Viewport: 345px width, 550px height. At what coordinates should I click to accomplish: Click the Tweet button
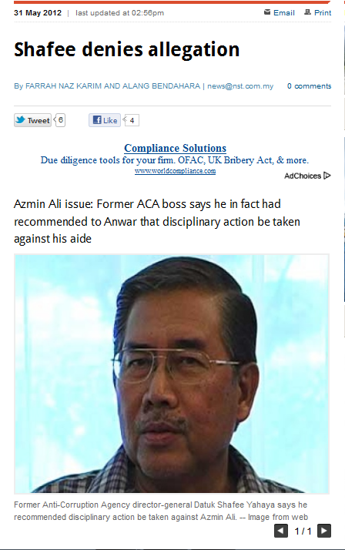[32, 120]
